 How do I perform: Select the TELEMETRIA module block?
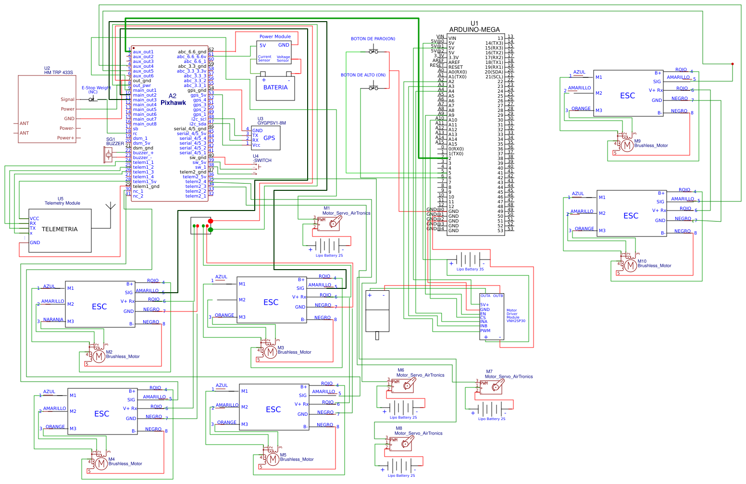[x=60, y=231]
